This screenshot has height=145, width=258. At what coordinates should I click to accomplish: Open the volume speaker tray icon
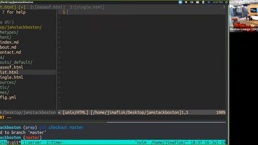pos(209,2)
